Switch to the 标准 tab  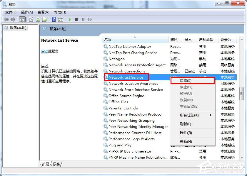tap(56, 165)
